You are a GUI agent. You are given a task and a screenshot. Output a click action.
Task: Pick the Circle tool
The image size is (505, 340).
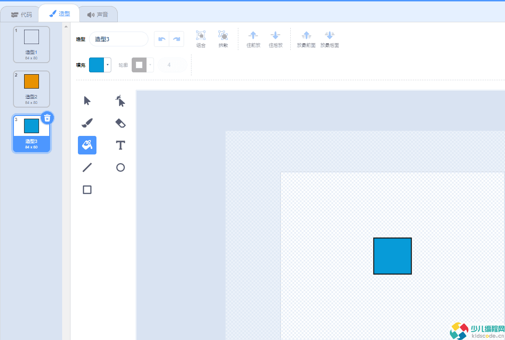pyautogui.click(x=120, y=167)
